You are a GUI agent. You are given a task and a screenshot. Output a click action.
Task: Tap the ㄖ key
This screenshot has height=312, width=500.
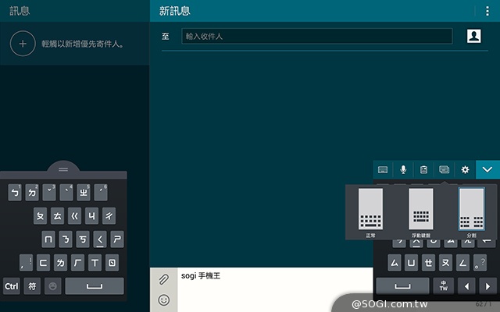coord(112,263)
